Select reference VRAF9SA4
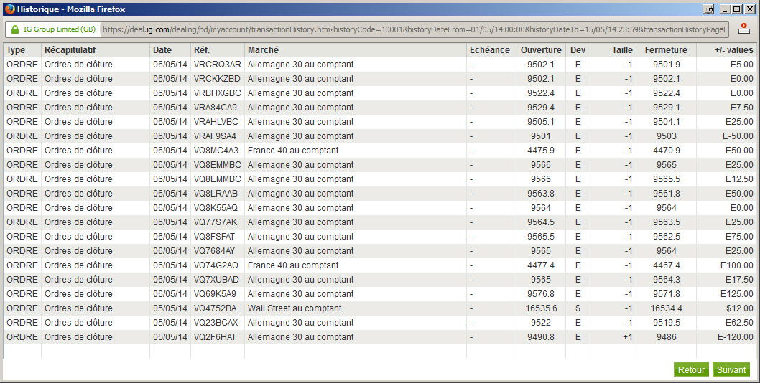This screenshot has height=383, width=760. (x=216, y=136)
